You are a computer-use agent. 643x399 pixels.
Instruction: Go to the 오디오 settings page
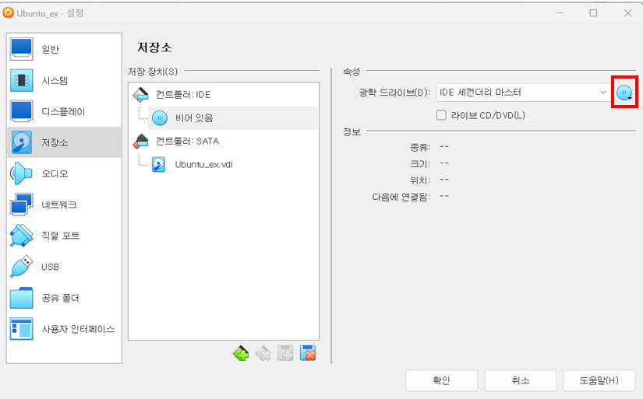click(64, 173)
